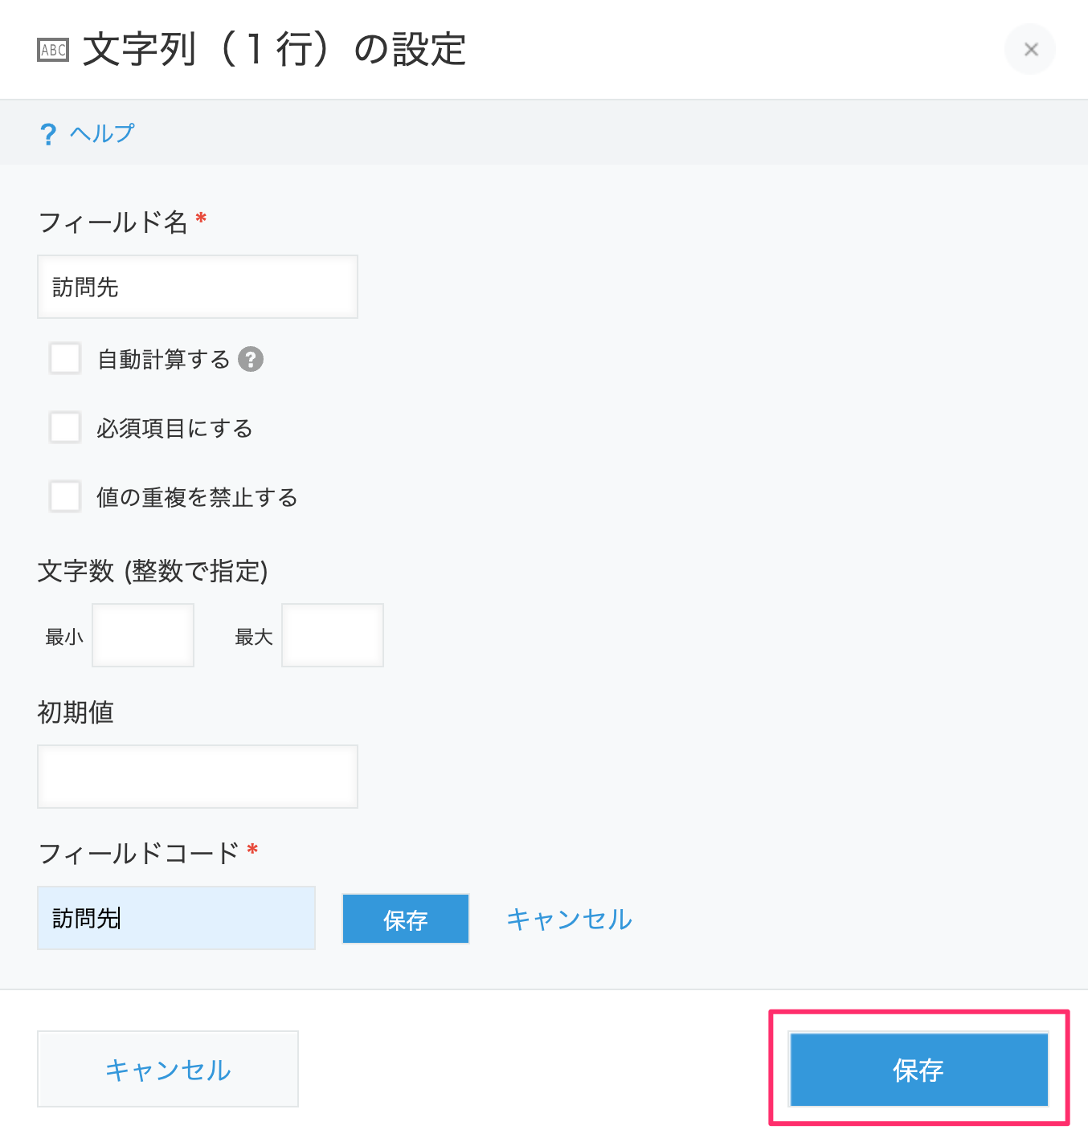The height and width of the screenshot is (1142, 1088).
Task: Enable the 自動計算する checkbox
Action: (x=65, y=358)
